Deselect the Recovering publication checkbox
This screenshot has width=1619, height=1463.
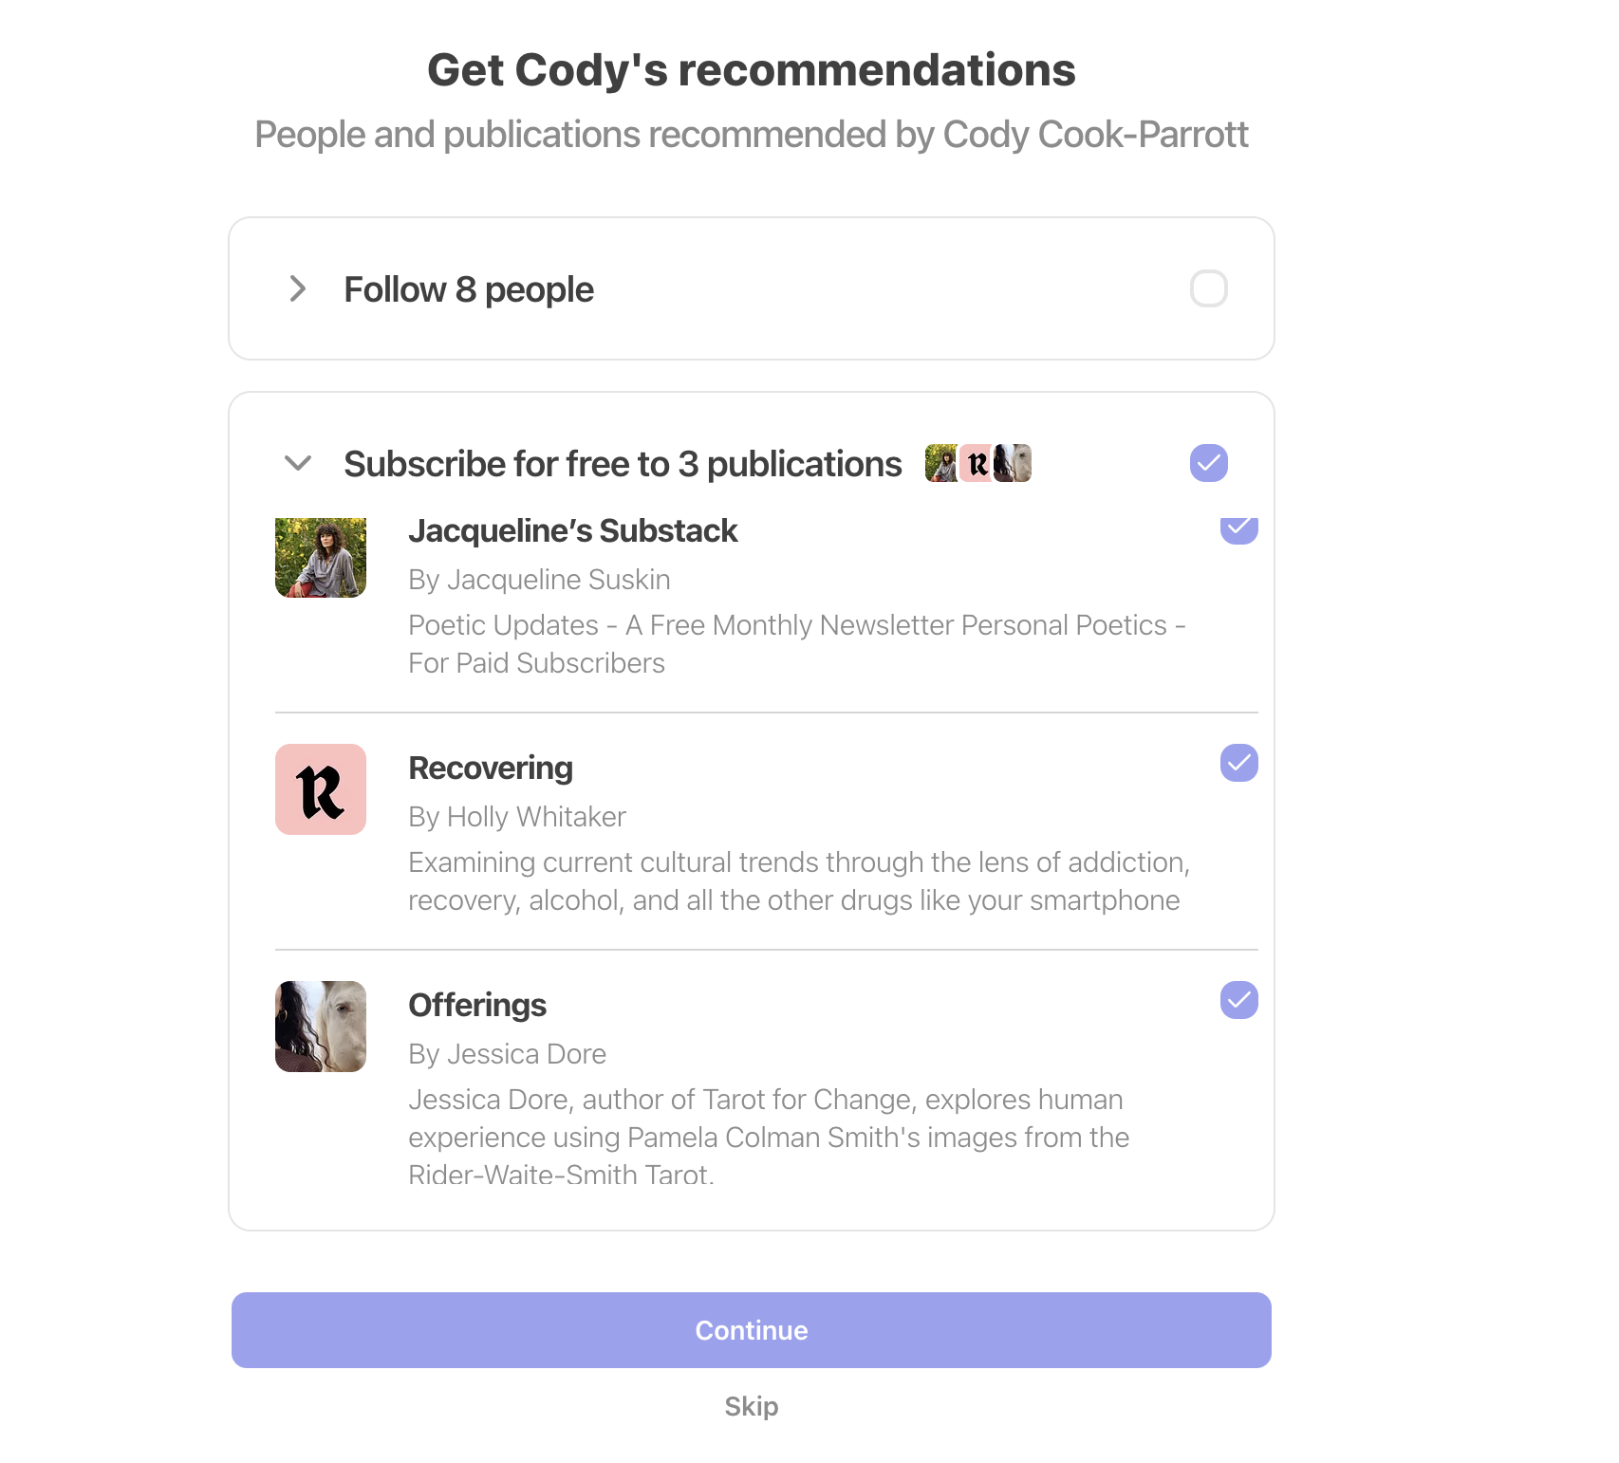(x=1238, y=763)
